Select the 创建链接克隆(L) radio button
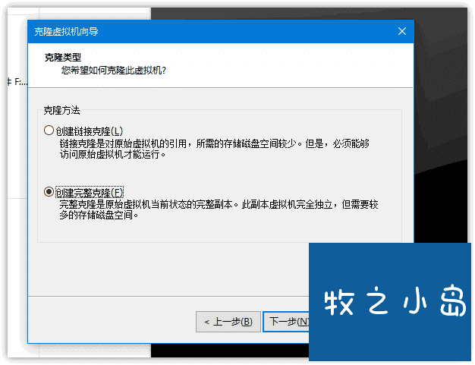Image resolution: width=475 pixels, height=365 pixels. (49, 131)
